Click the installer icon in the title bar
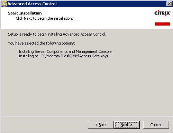This screenshot has width=173, height=133. (x=4, y=4)
